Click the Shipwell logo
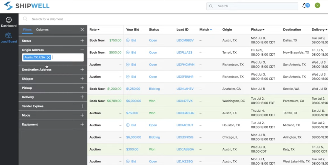 tap(27, 6)
